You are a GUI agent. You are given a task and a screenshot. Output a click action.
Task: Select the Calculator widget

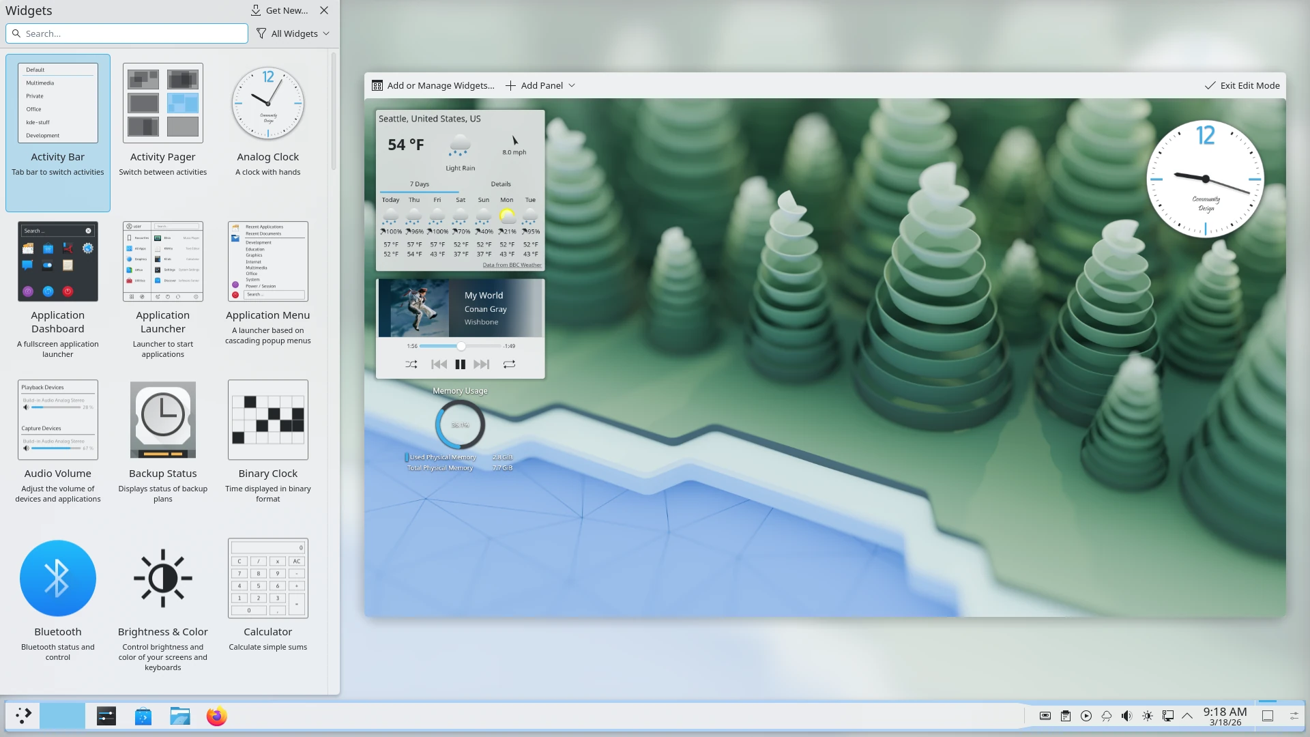click(x=268, y=608)
